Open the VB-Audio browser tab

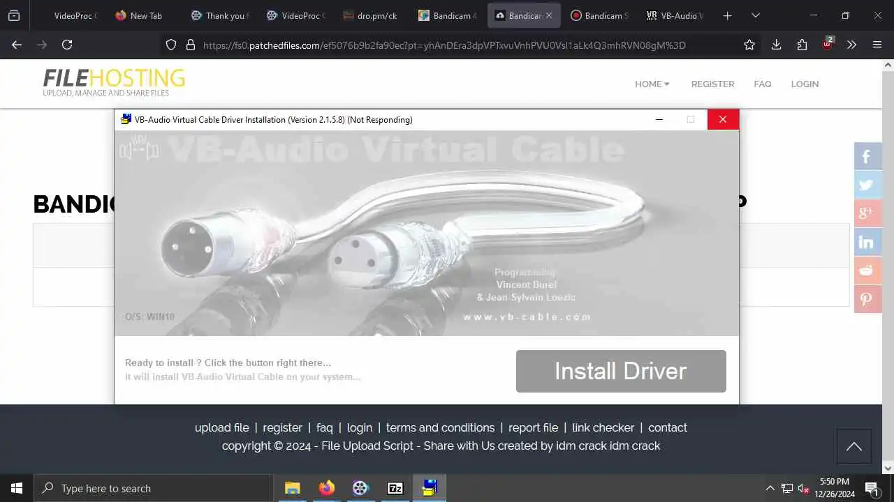(x=675, y=15)
